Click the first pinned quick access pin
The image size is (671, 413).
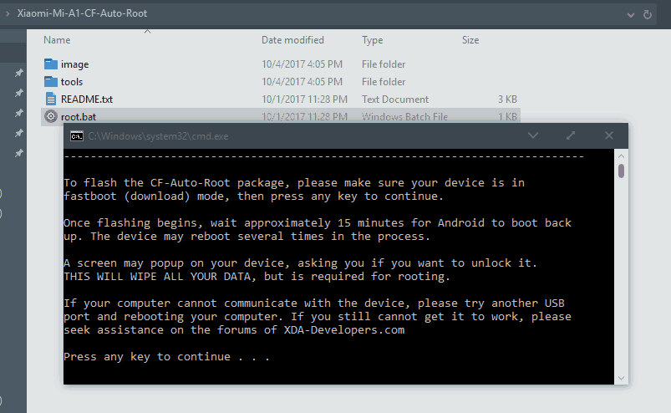pos(19,73)
